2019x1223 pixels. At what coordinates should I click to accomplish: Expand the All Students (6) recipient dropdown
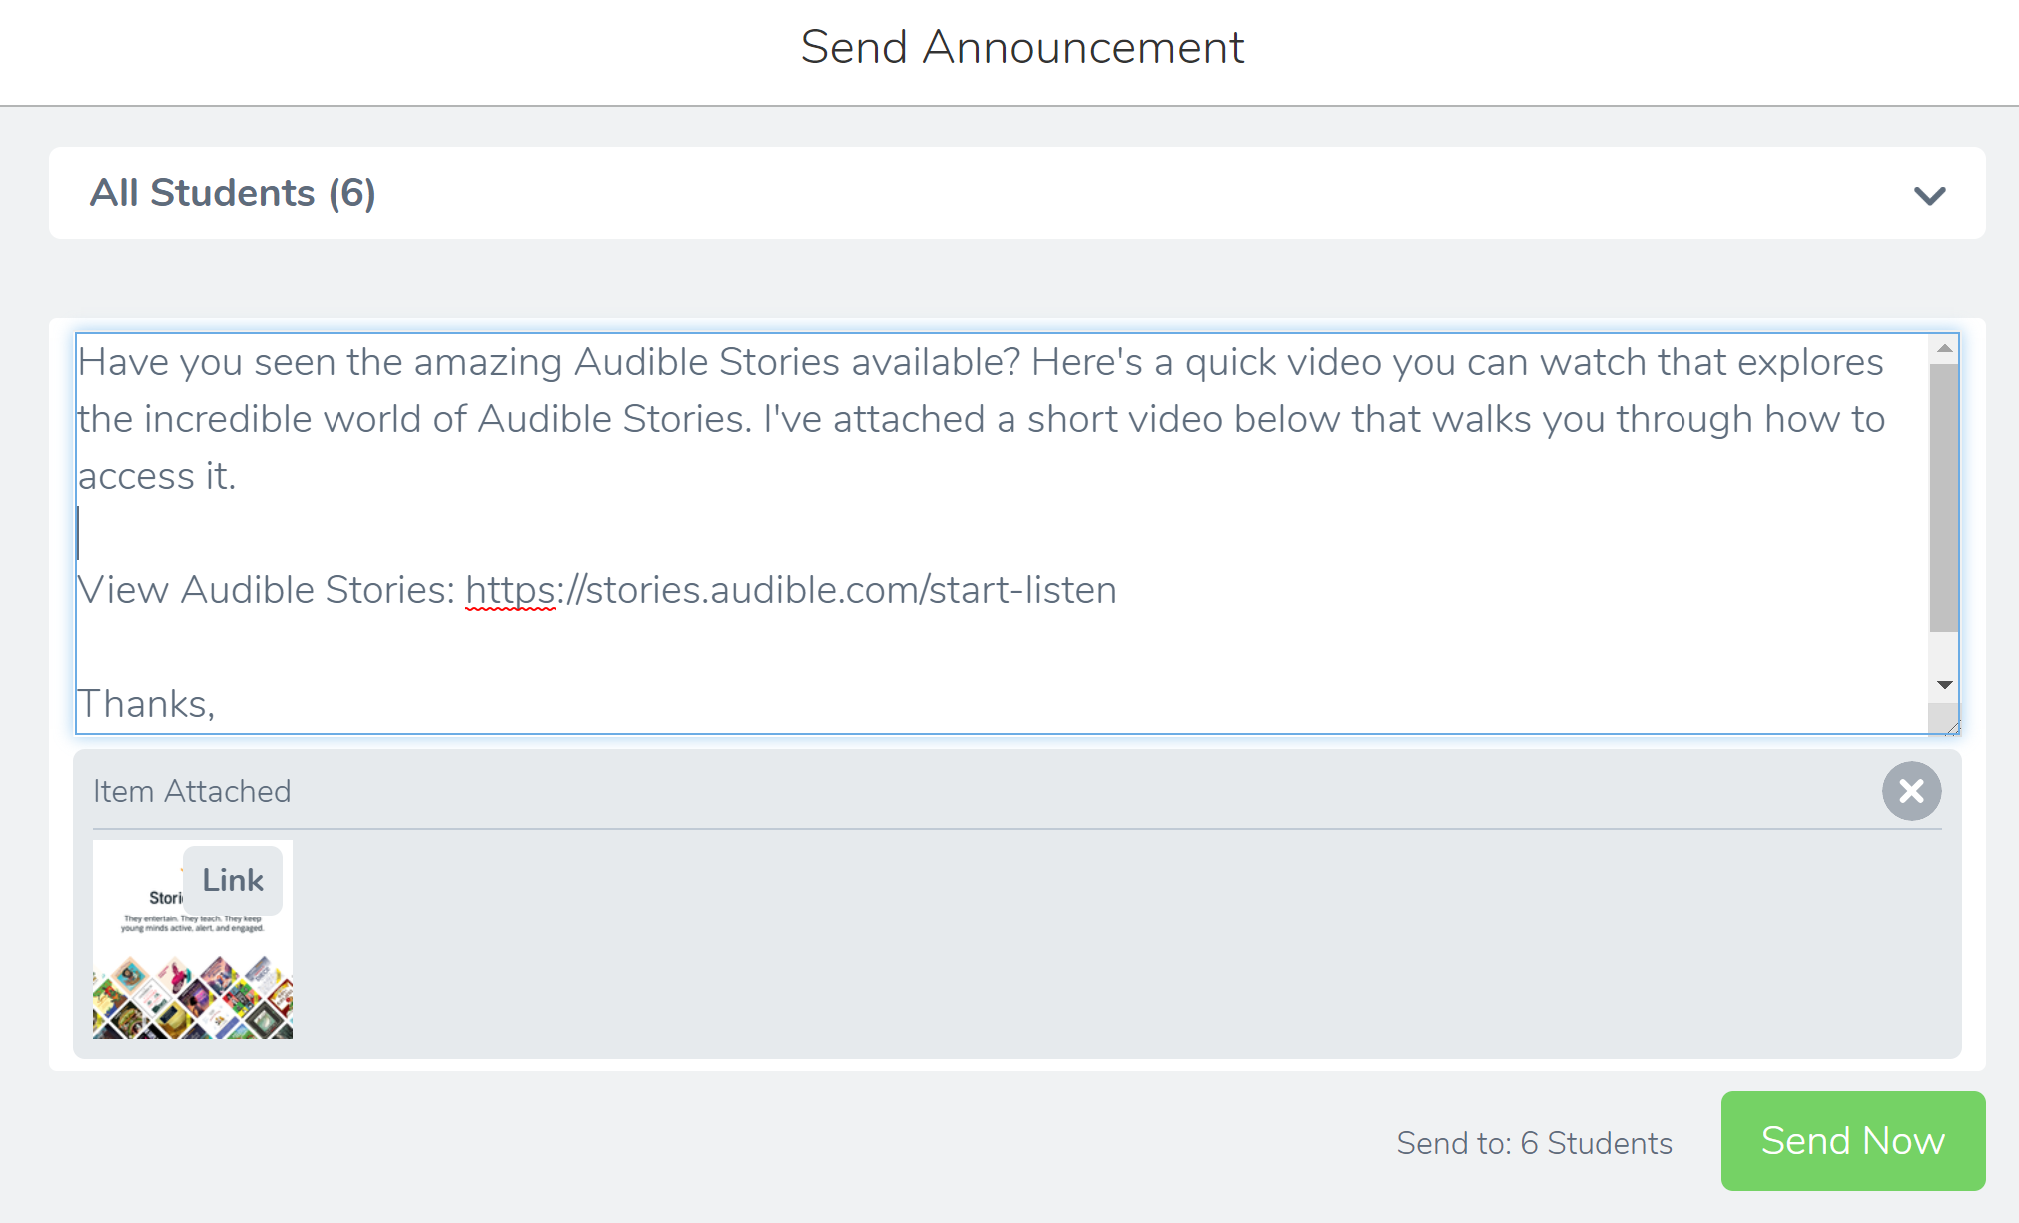coord(1016,193)
